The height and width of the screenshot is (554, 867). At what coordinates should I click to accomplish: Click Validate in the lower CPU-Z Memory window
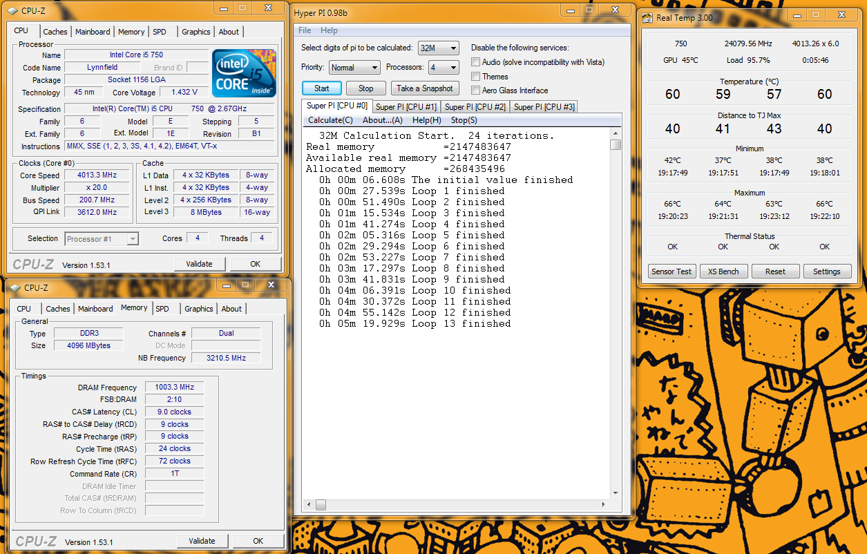click(x=202, y=541)
